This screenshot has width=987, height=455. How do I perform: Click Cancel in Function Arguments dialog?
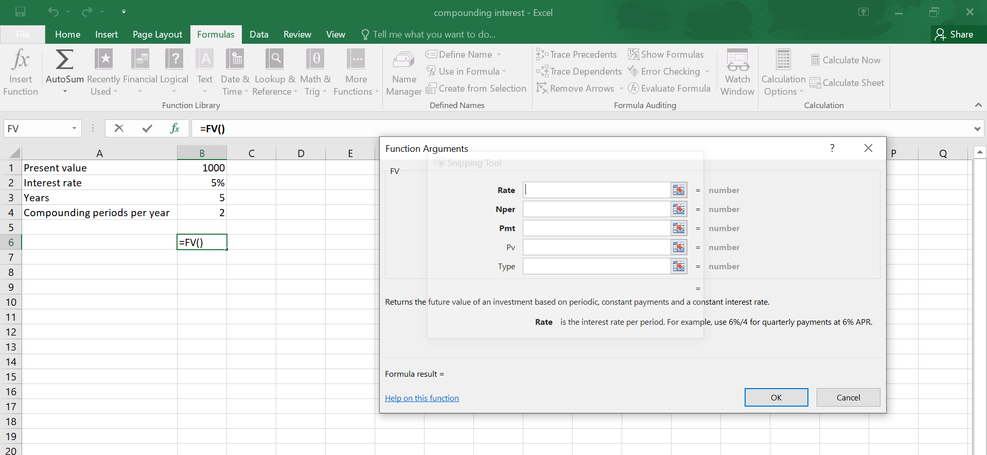[x=848, y=397]
